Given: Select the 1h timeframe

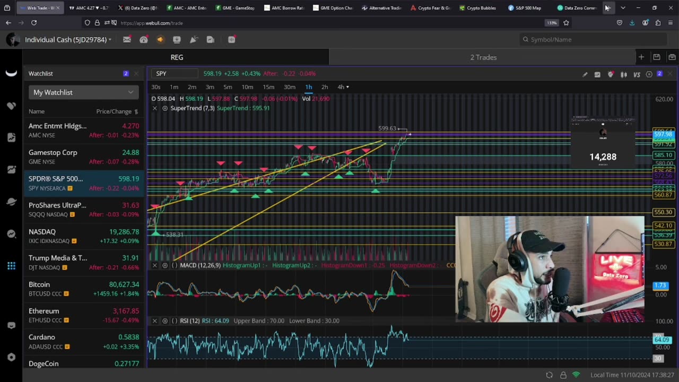Looking at the screenshot, I should [309, 87].
